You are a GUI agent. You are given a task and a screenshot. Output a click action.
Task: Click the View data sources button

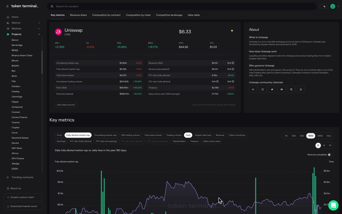66,104
